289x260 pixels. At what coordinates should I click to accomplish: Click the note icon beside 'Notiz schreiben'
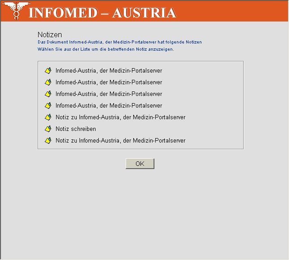[x=48, y=129]
